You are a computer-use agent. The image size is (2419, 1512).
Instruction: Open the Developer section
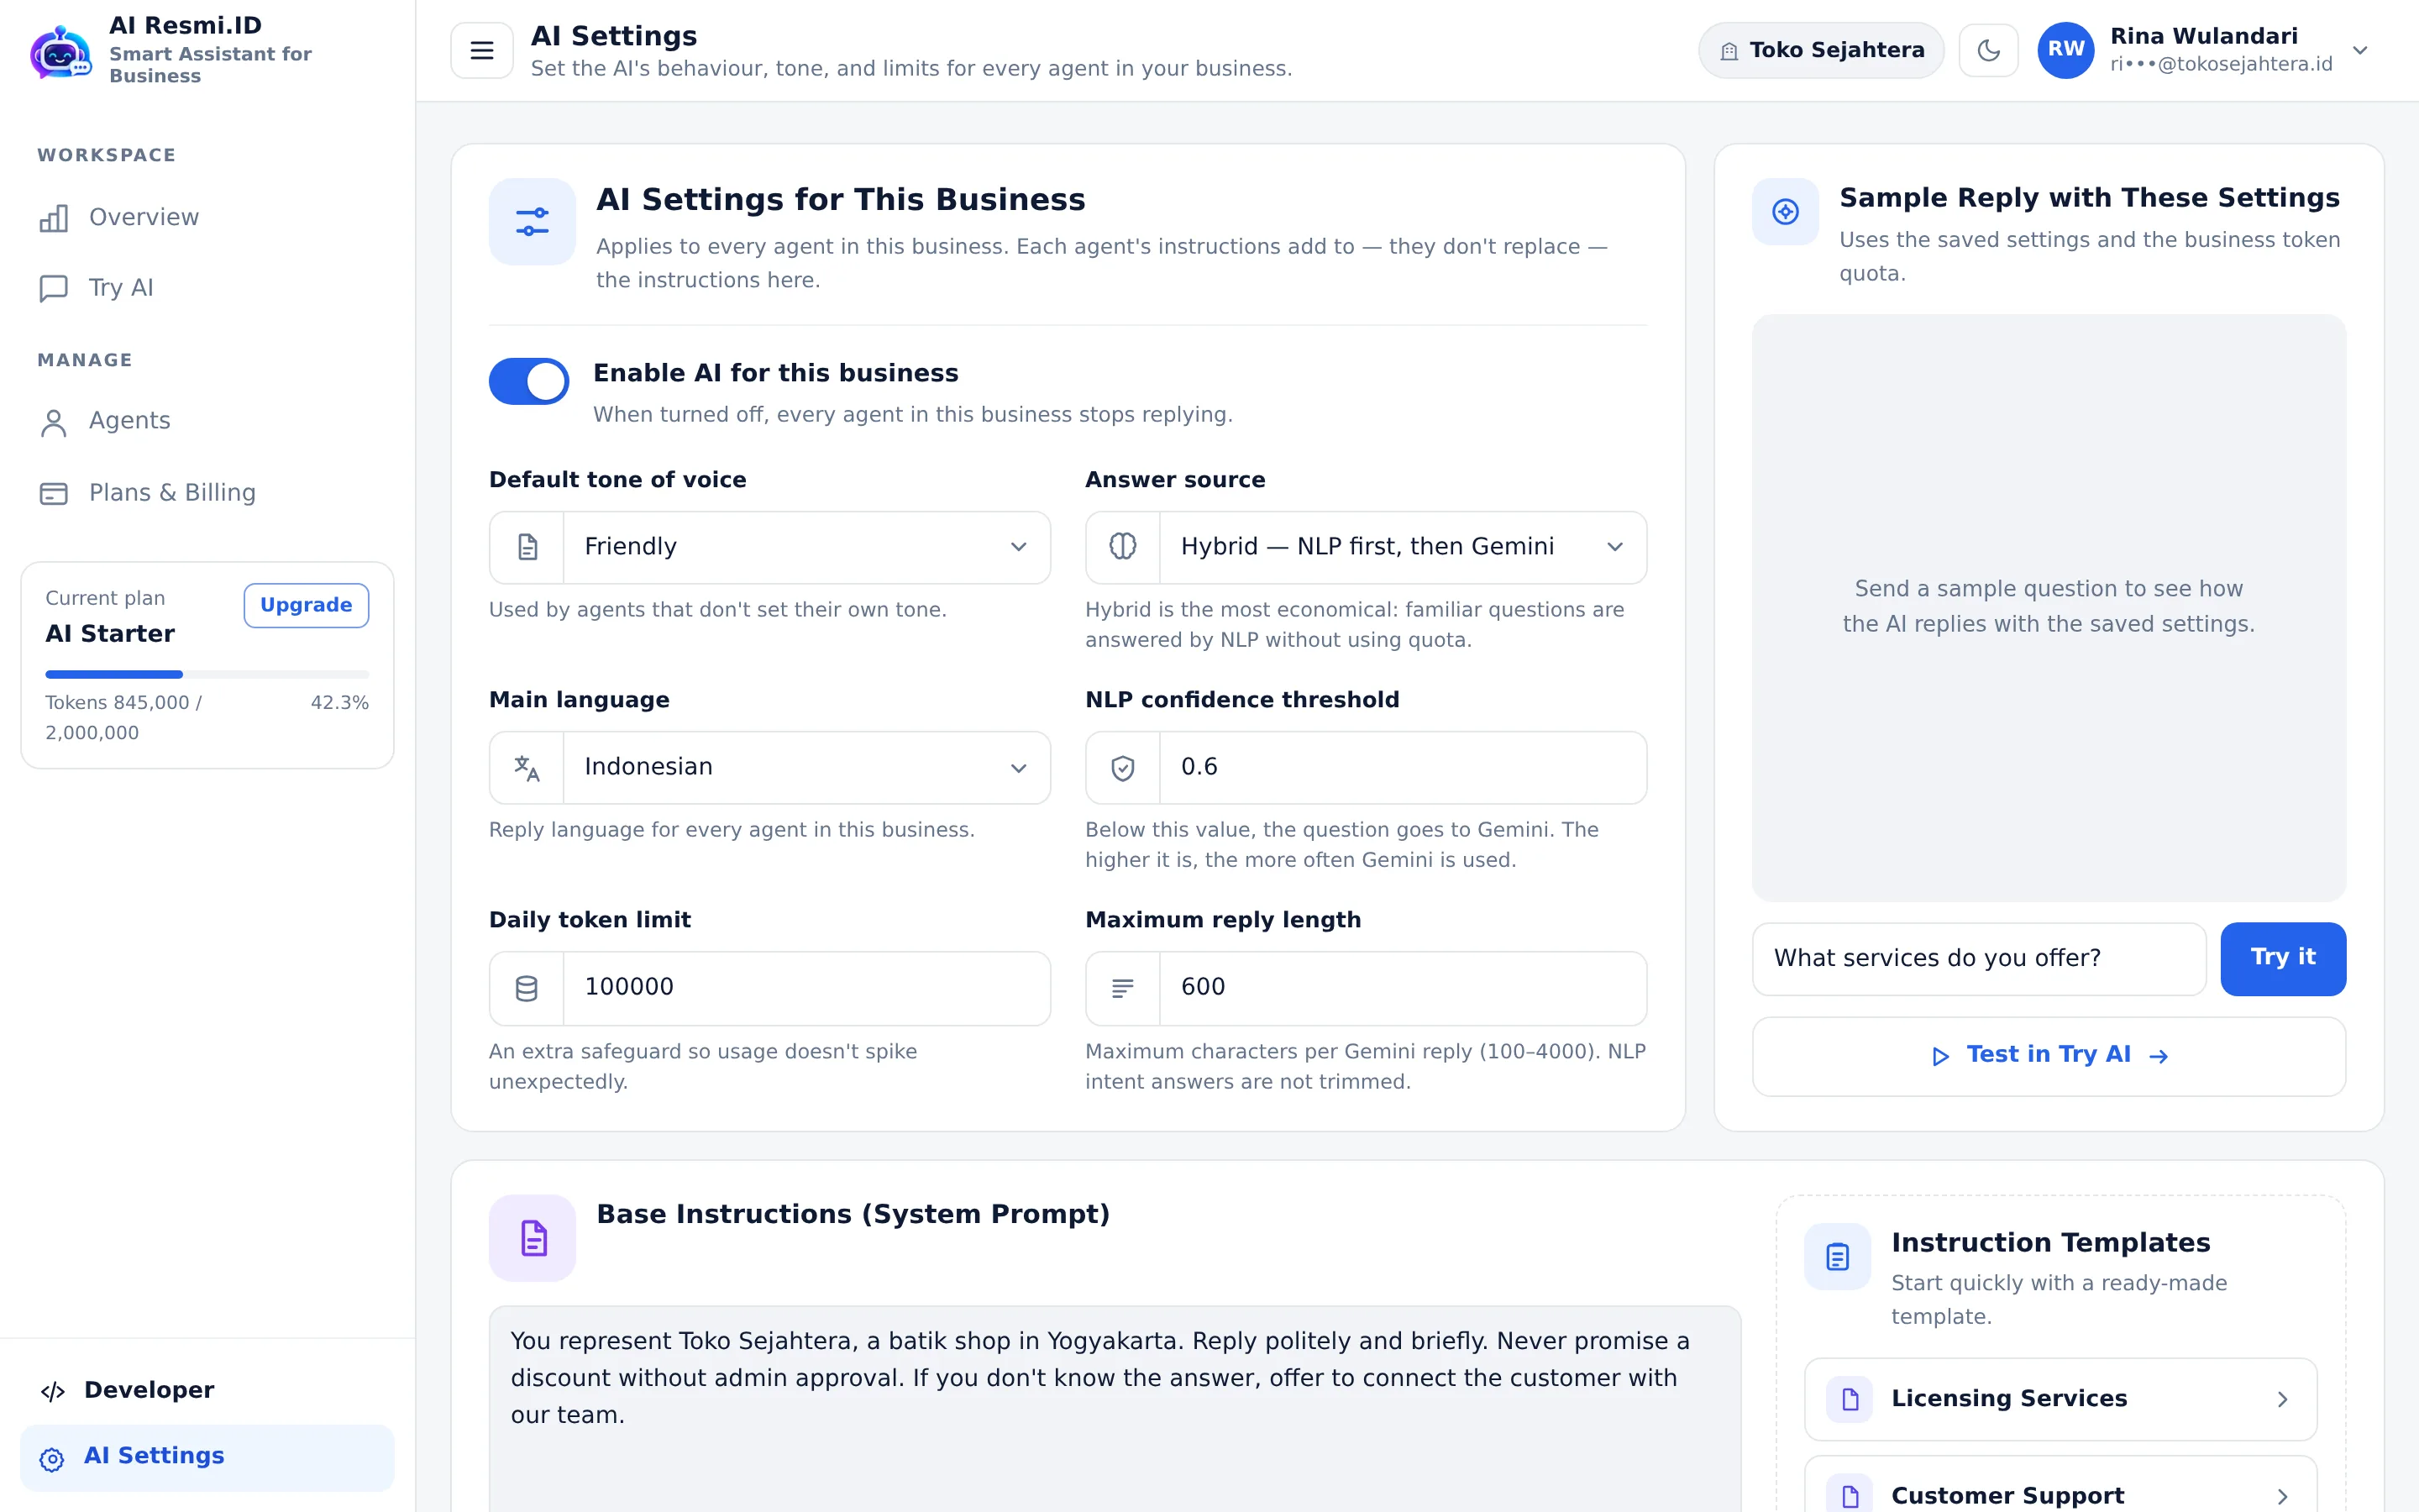[x=207, y=1390]
